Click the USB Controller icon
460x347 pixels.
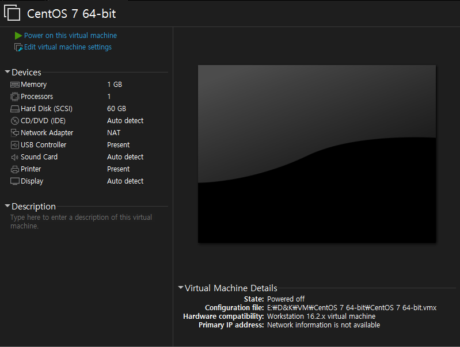[14, 145]
